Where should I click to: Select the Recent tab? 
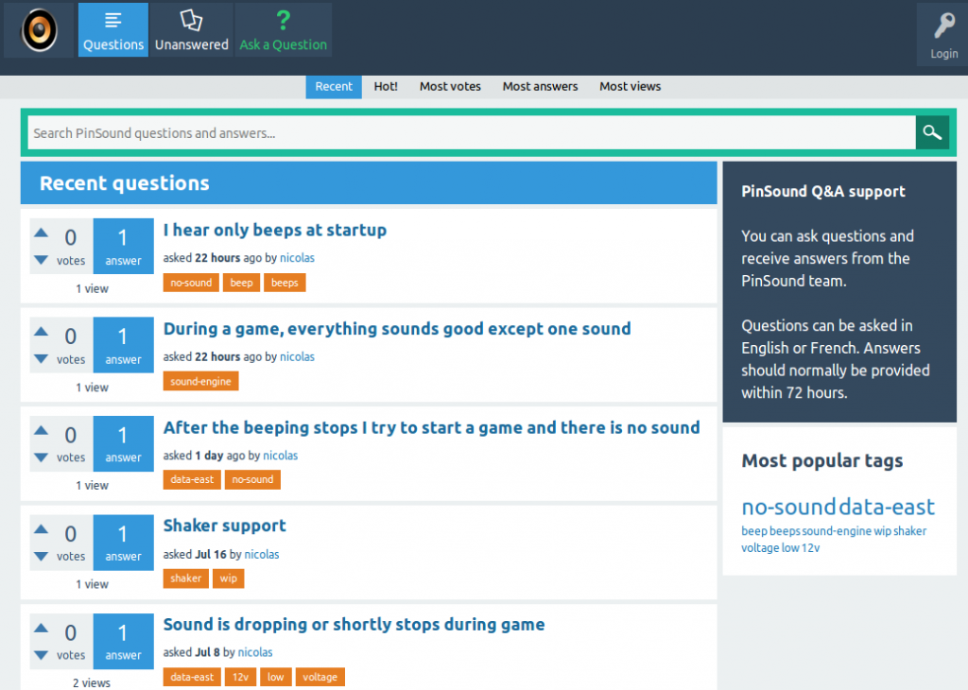coord(334,86)
